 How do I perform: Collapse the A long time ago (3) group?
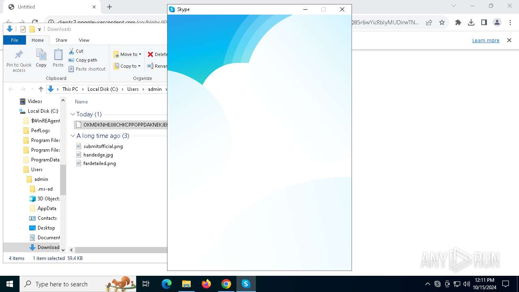73,136
